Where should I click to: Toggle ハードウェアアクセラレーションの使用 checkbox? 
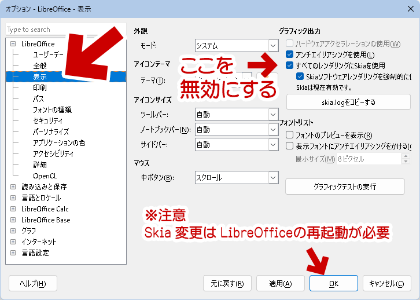[289, 43]
